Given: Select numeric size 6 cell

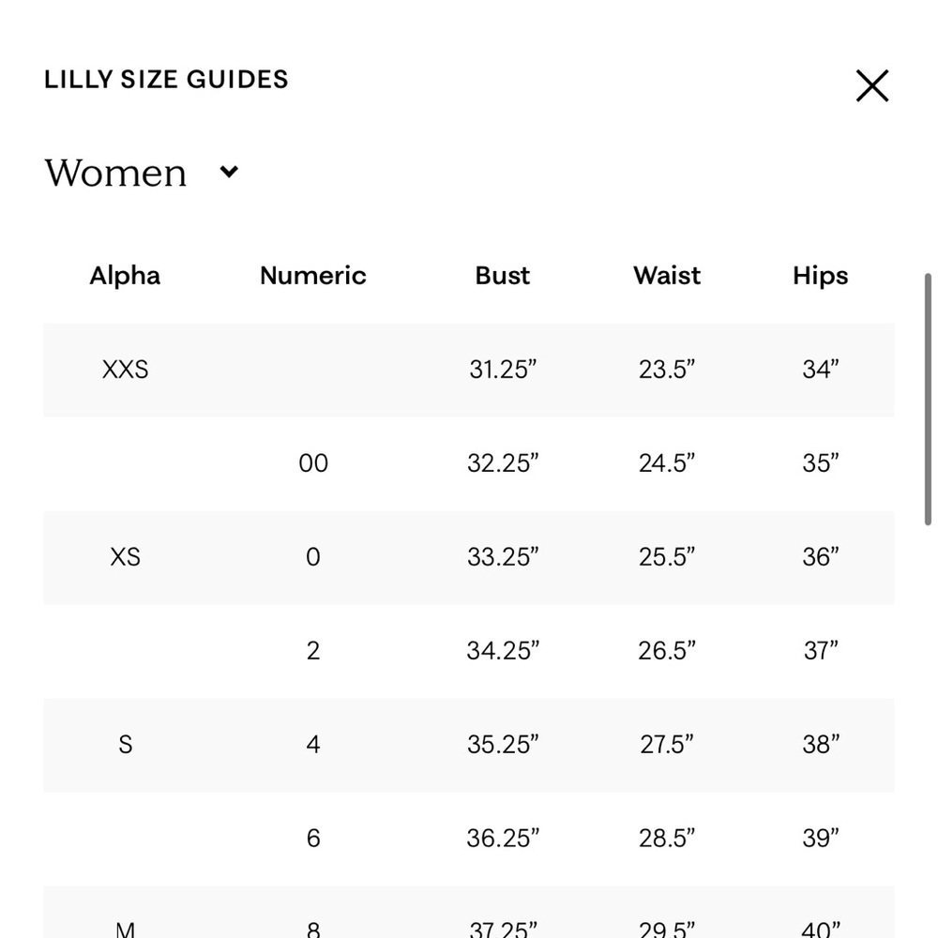Looking at the screenshot, I should (313, 838).
